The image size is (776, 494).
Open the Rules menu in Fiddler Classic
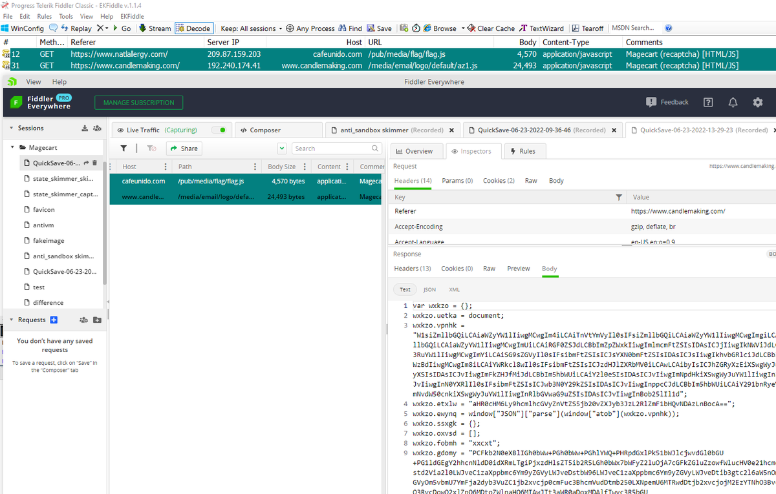[x=45, y=16]
